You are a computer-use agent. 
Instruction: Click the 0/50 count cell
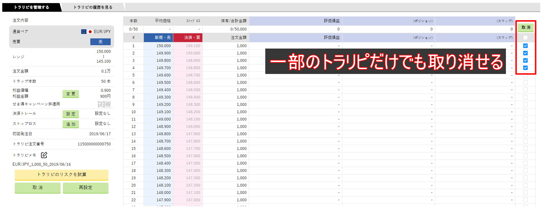[134, 29]
